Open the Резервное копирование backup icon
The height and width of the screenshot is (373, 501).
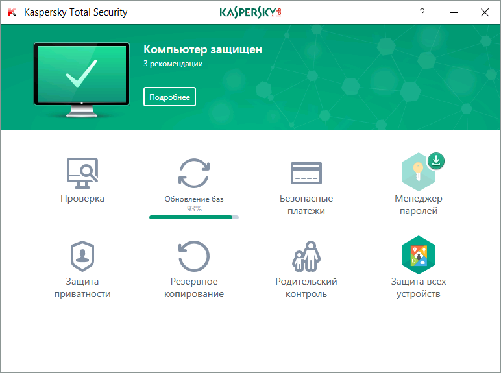pos(194,256)
